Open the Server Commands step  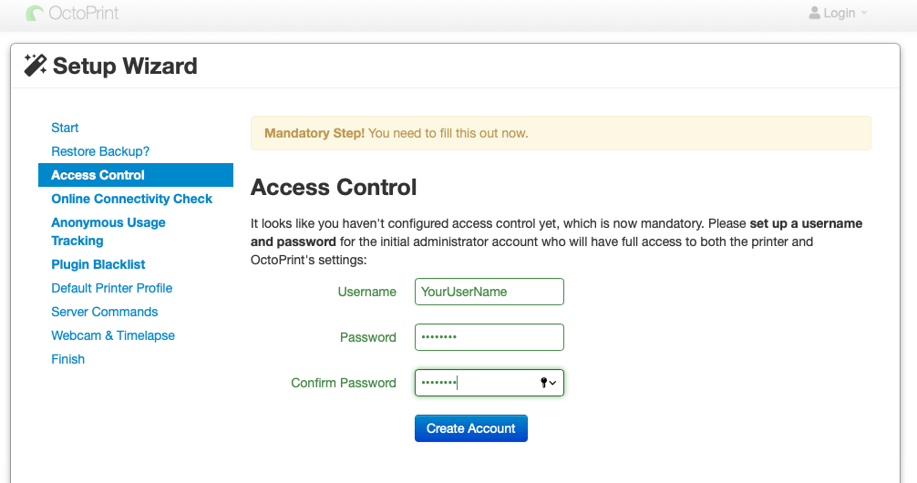tap(105, 312)
